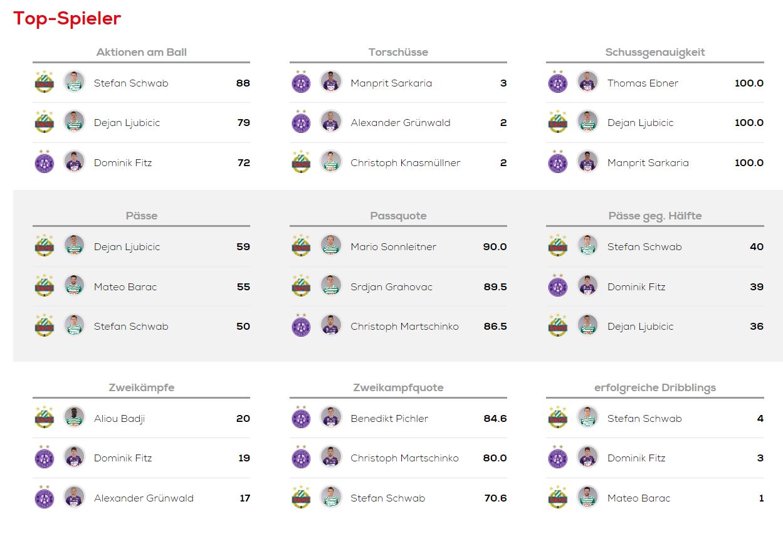Click Rapid crest beside Mateo Barac in Pässe
783x536 pixels.
[45, 286]
